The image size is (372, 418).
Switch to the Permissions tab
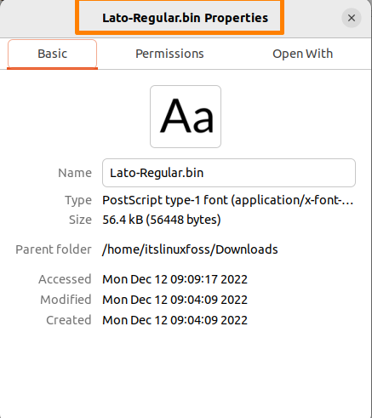point(169,54)
